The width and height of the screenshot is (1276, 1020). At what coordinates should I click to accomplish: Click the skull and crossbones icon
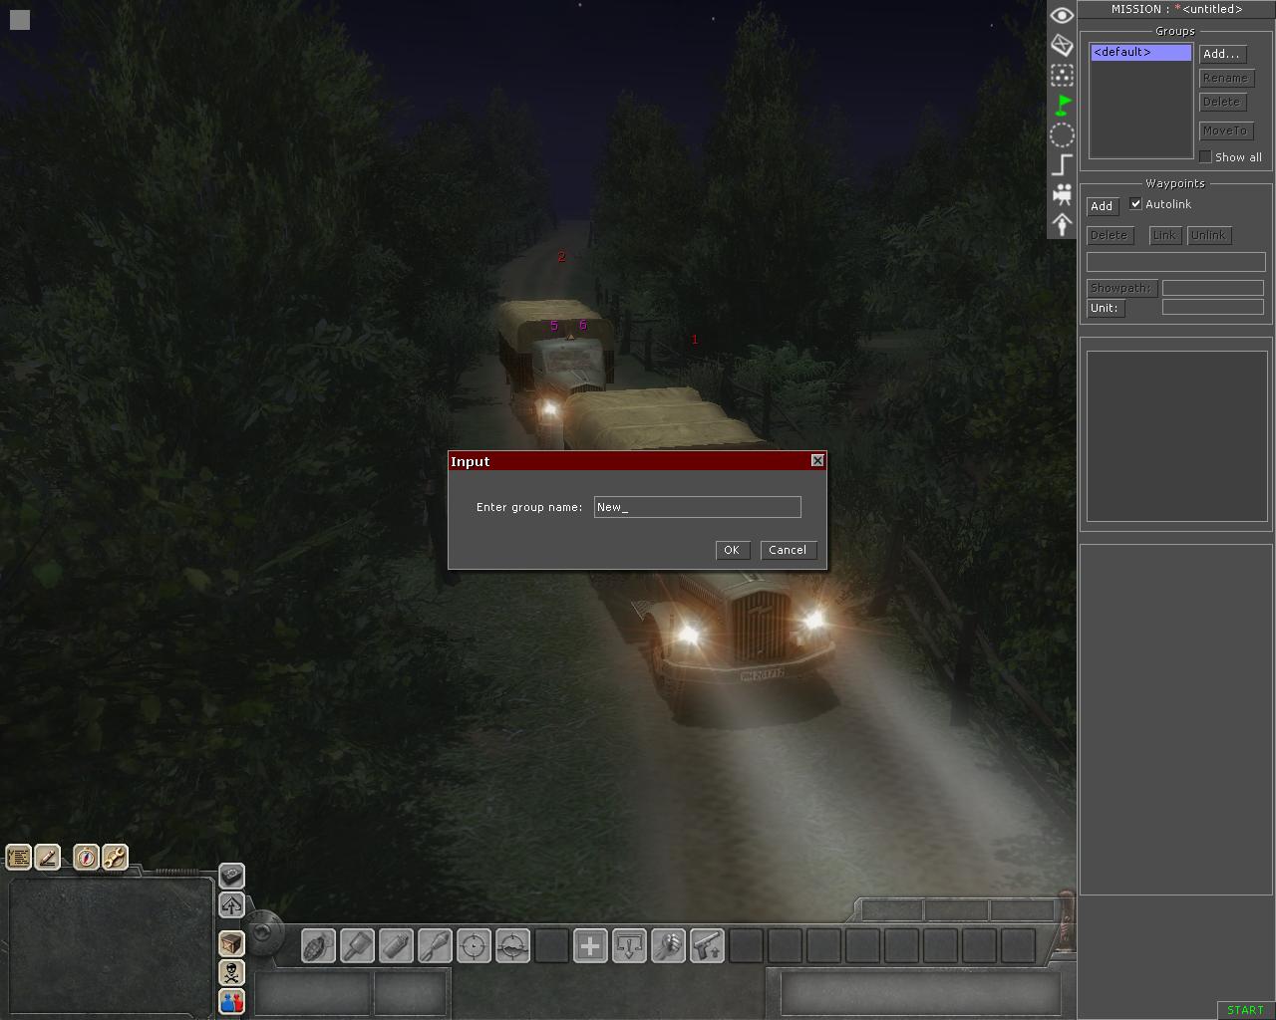pos(231,971)
